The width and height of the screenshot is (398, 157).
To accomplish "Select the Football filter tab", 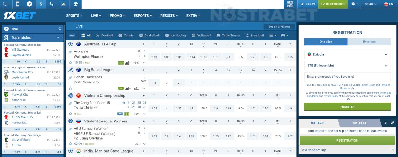I will pos(104,35).
